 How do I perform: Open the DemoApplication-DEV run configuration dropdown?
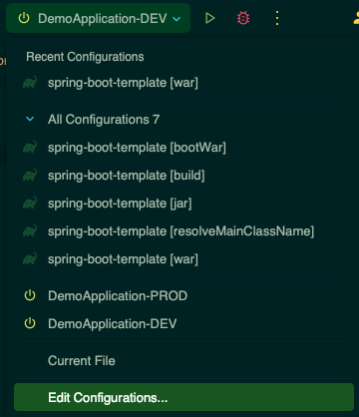pos(98,18)
